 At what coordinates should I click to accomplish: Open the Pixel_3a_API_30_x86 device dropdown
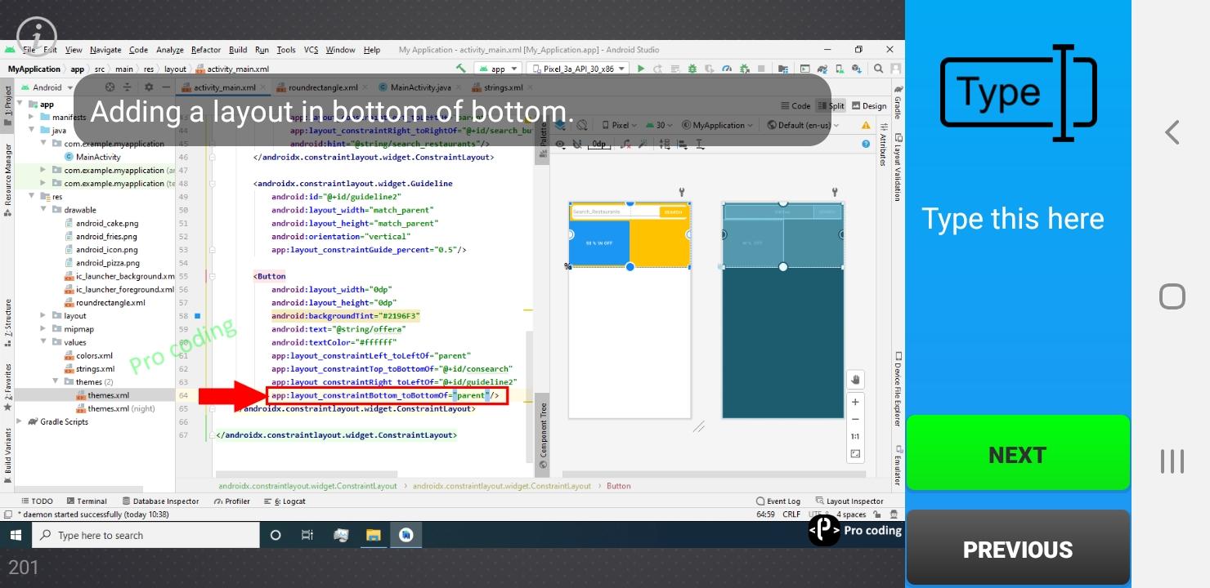coord(578,69)
